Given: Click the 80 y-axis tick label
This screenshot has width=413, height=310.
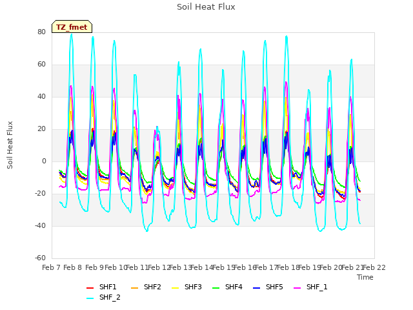Looking at the screenshot, I should click(x=41, y=32).
